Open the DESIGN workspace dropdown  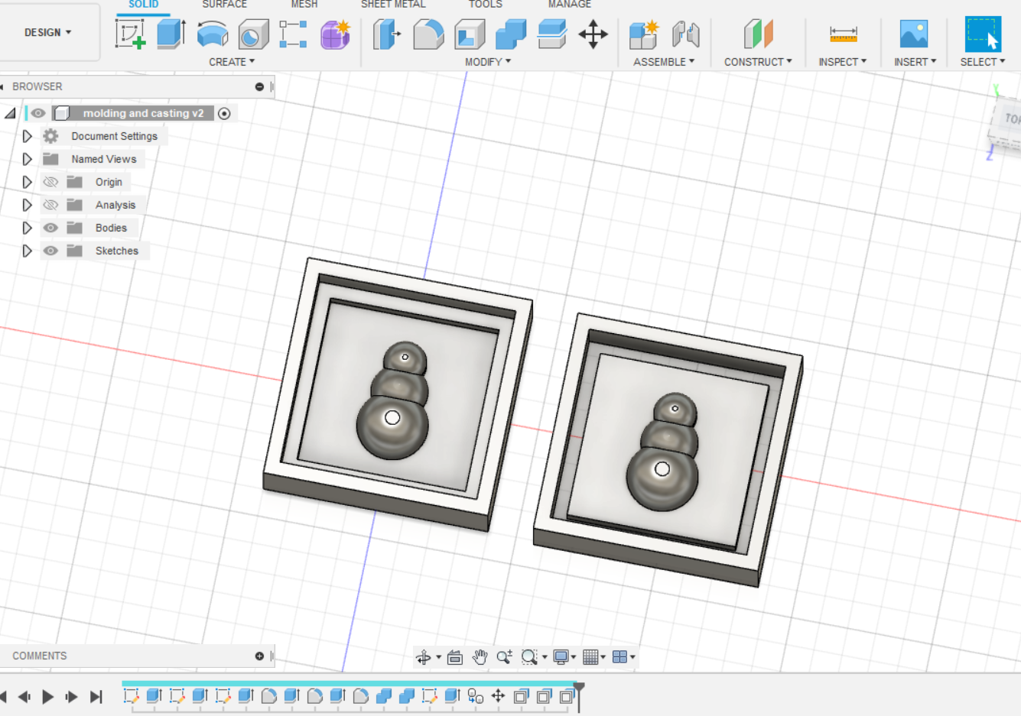point(48,32)
